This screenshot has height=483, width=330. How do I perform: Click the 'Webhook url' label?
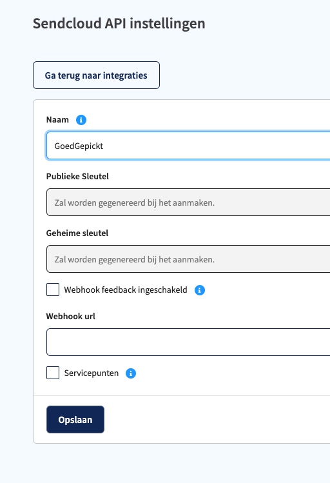pos(71,316)
